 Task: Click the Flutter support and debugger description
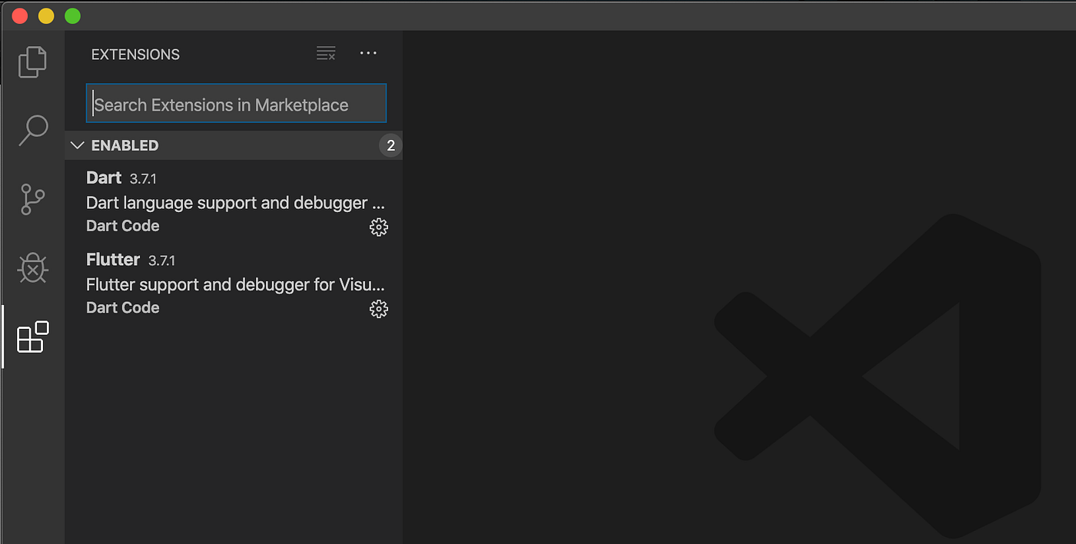pyautogui.click(x=235, y=284)
